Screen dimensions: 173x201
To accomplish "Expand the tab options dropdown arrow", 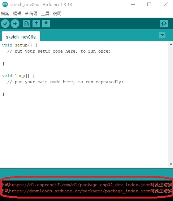I will pos(162,35).
